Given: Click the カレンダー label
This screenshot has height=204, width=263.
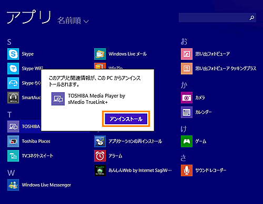Looking at the screenshot, I should 204,112.
